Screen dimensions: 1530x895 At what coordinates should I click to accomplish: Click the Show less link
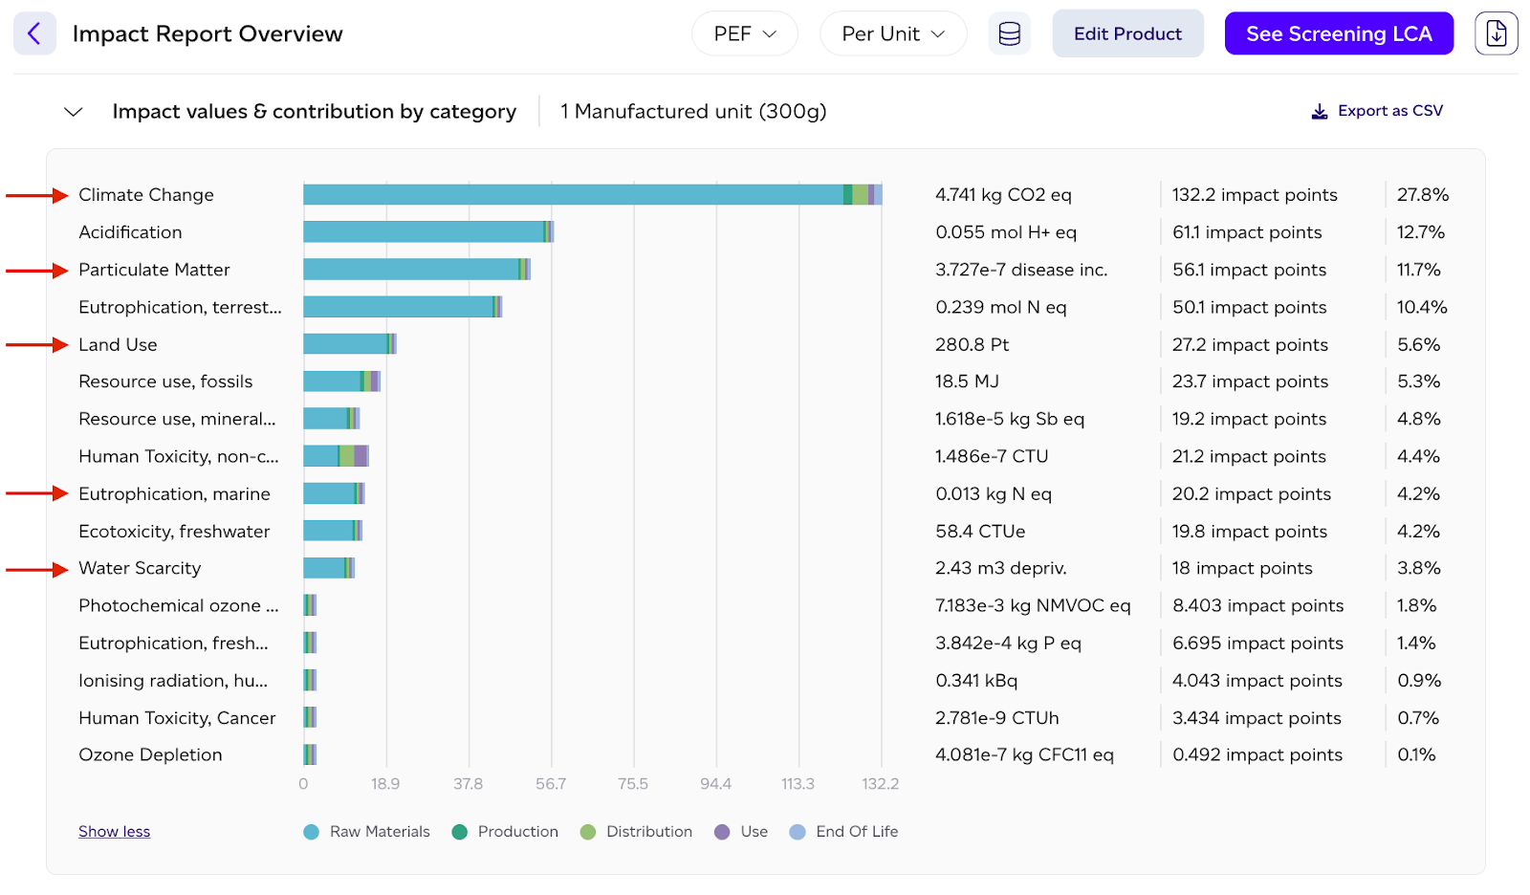(x=114, y=832)
